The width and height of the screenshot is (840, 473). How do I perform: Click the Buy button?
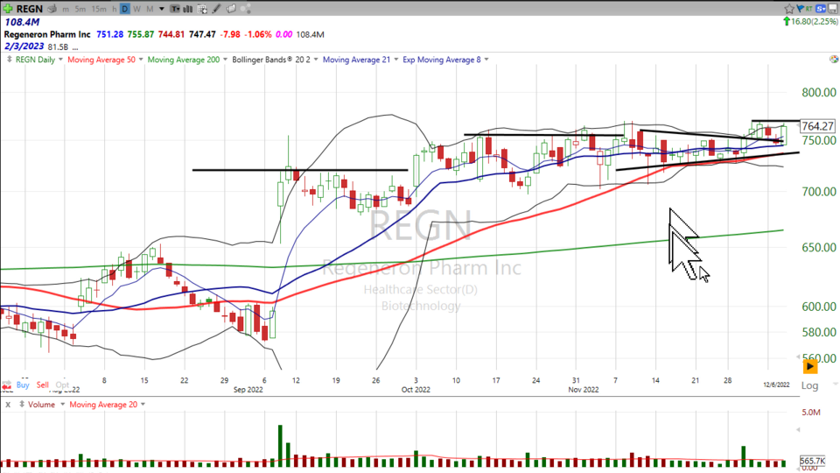(23, 385)
